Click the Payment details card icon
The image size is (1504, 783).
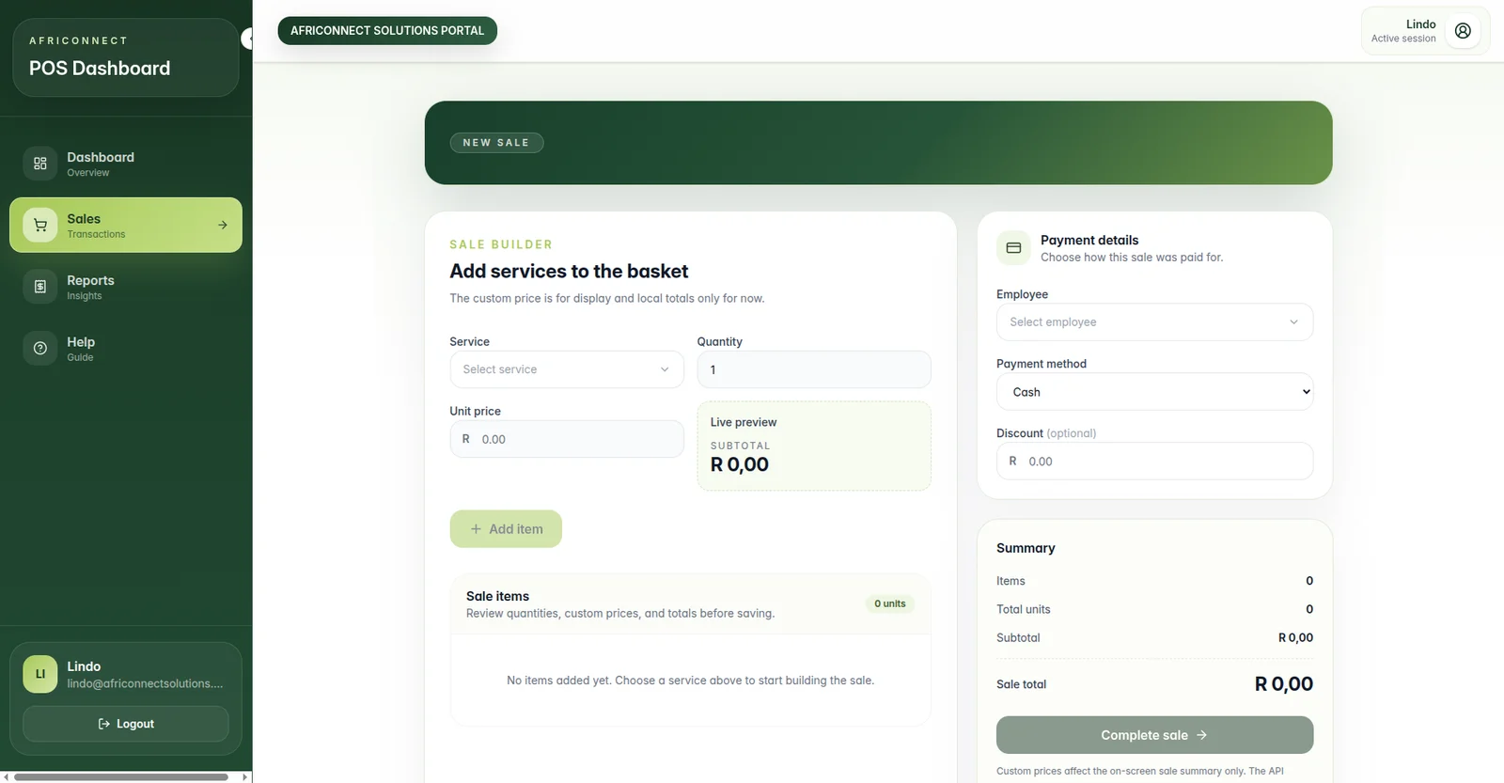pyautogui.click(x=1013, y=248)
